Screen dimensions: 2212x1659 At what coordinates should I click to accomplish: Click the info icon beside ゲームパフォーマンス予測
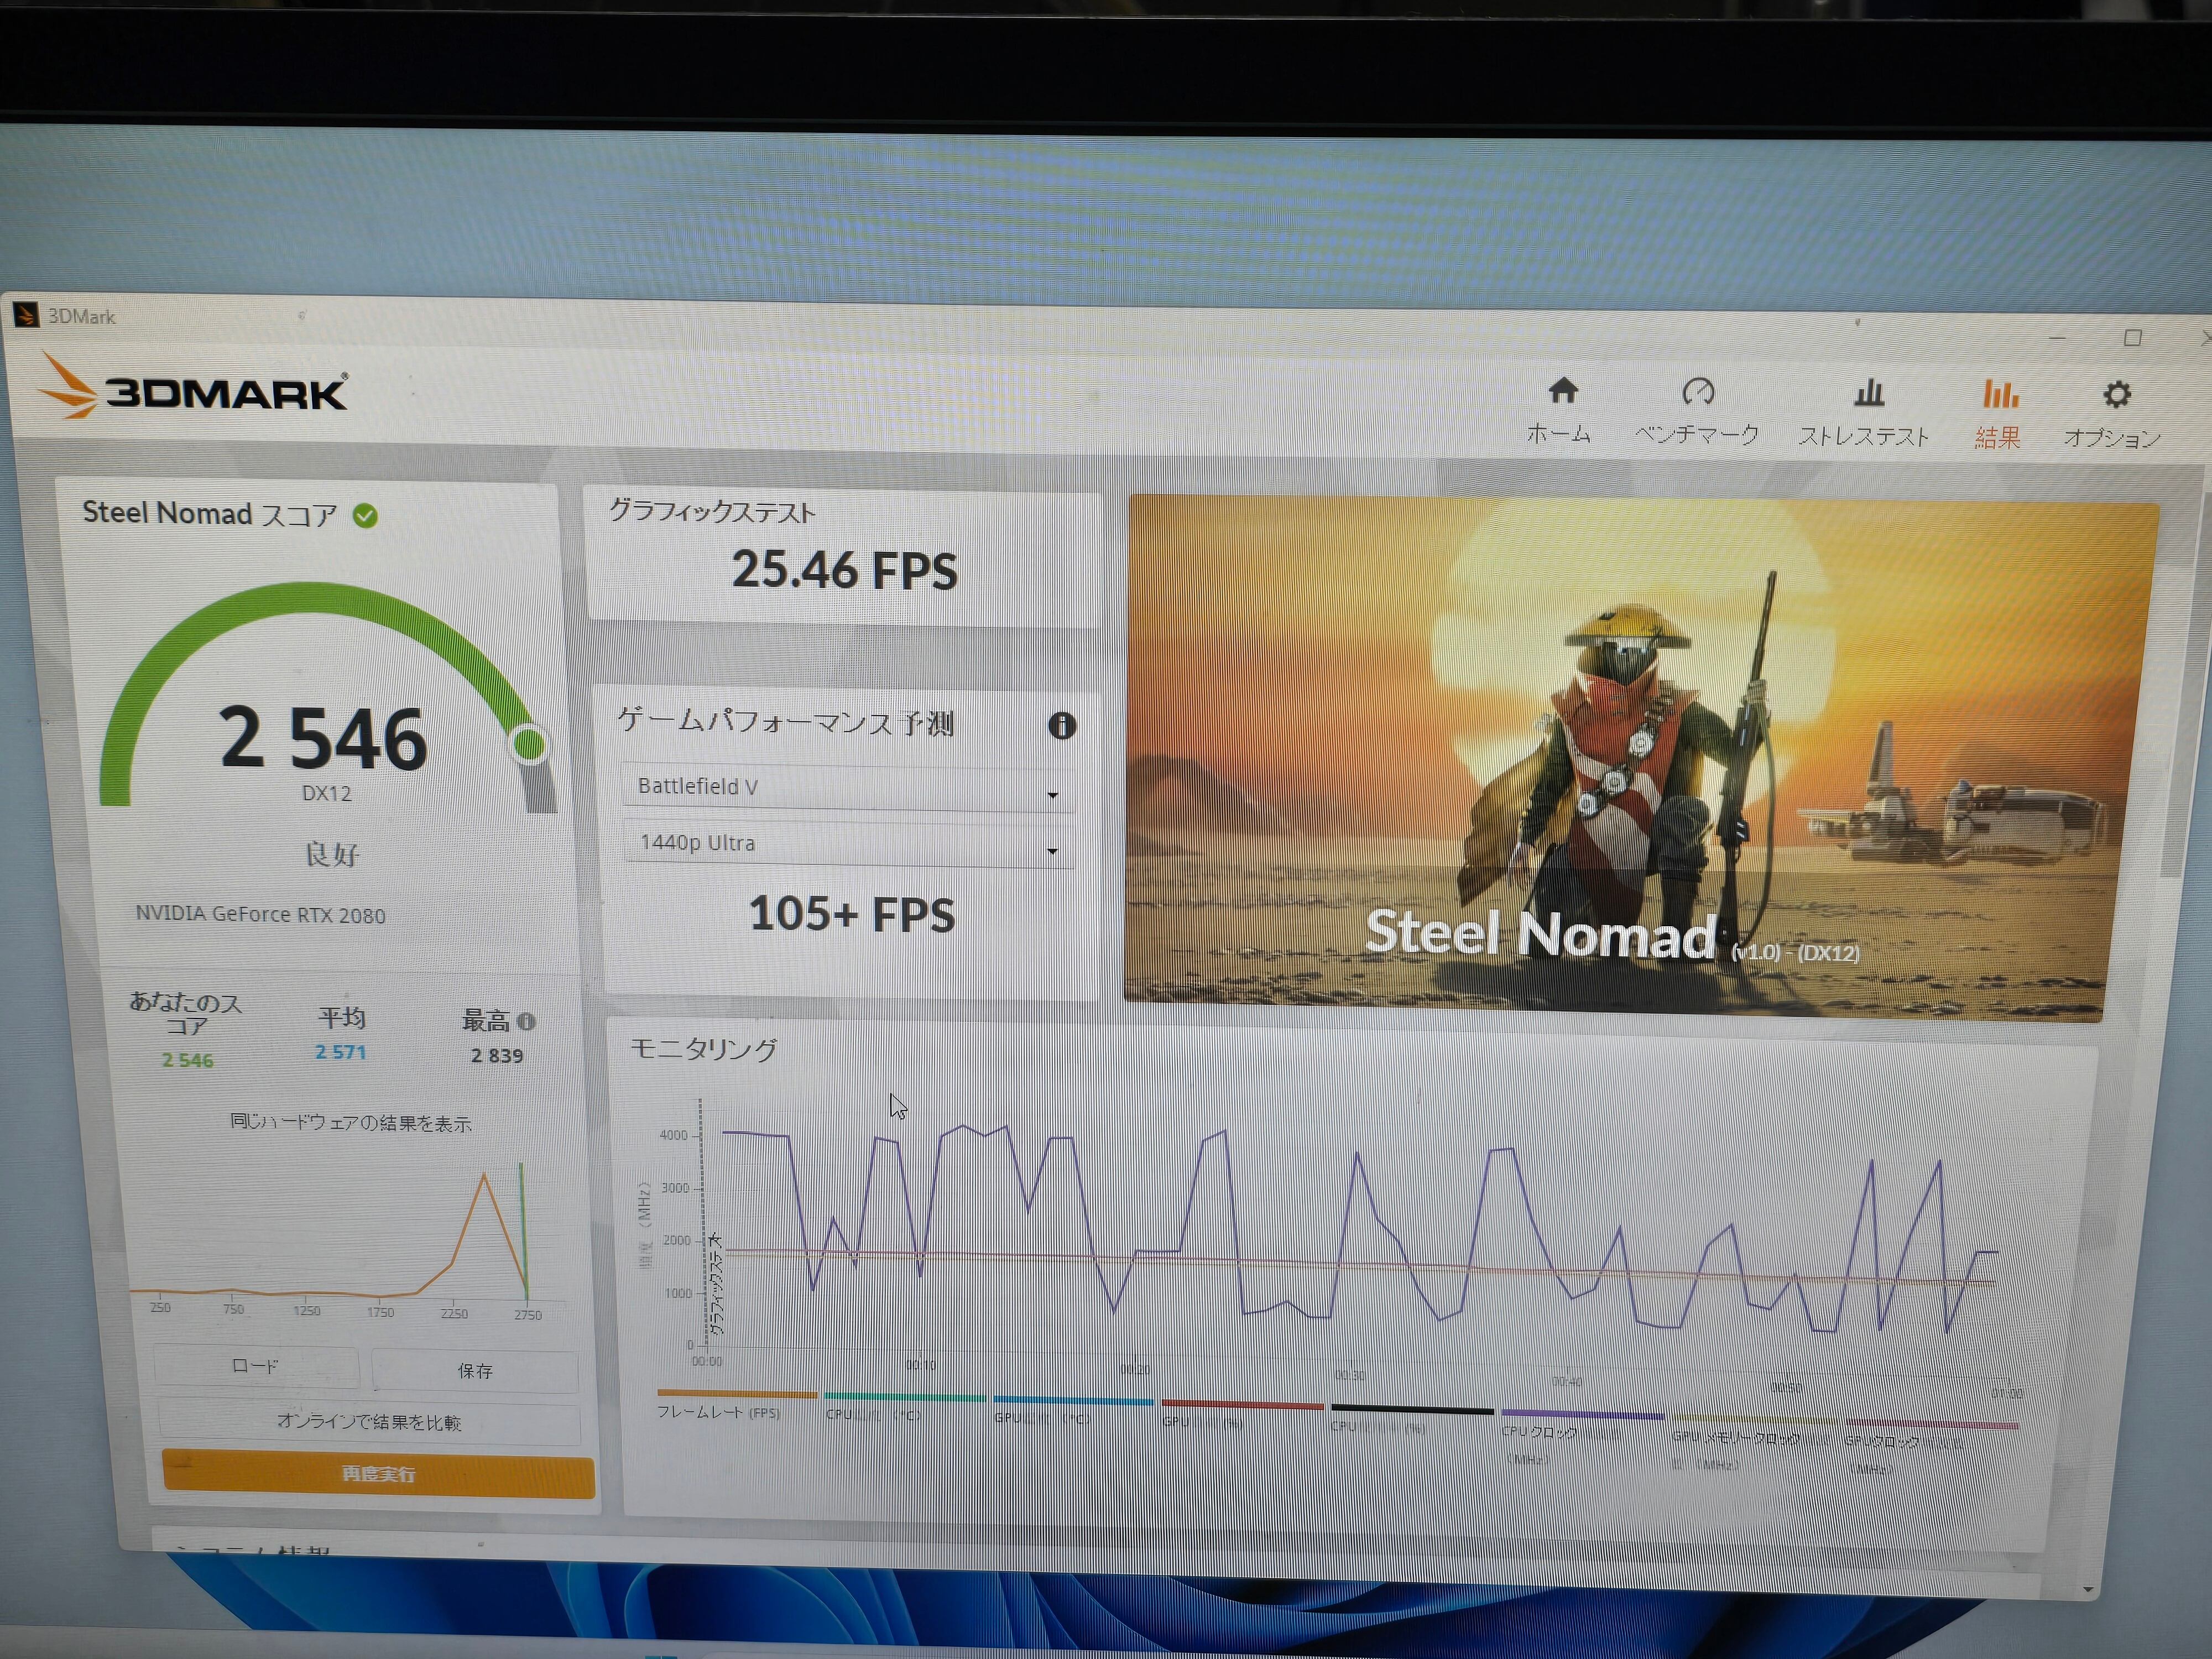tap(1062, 725)
